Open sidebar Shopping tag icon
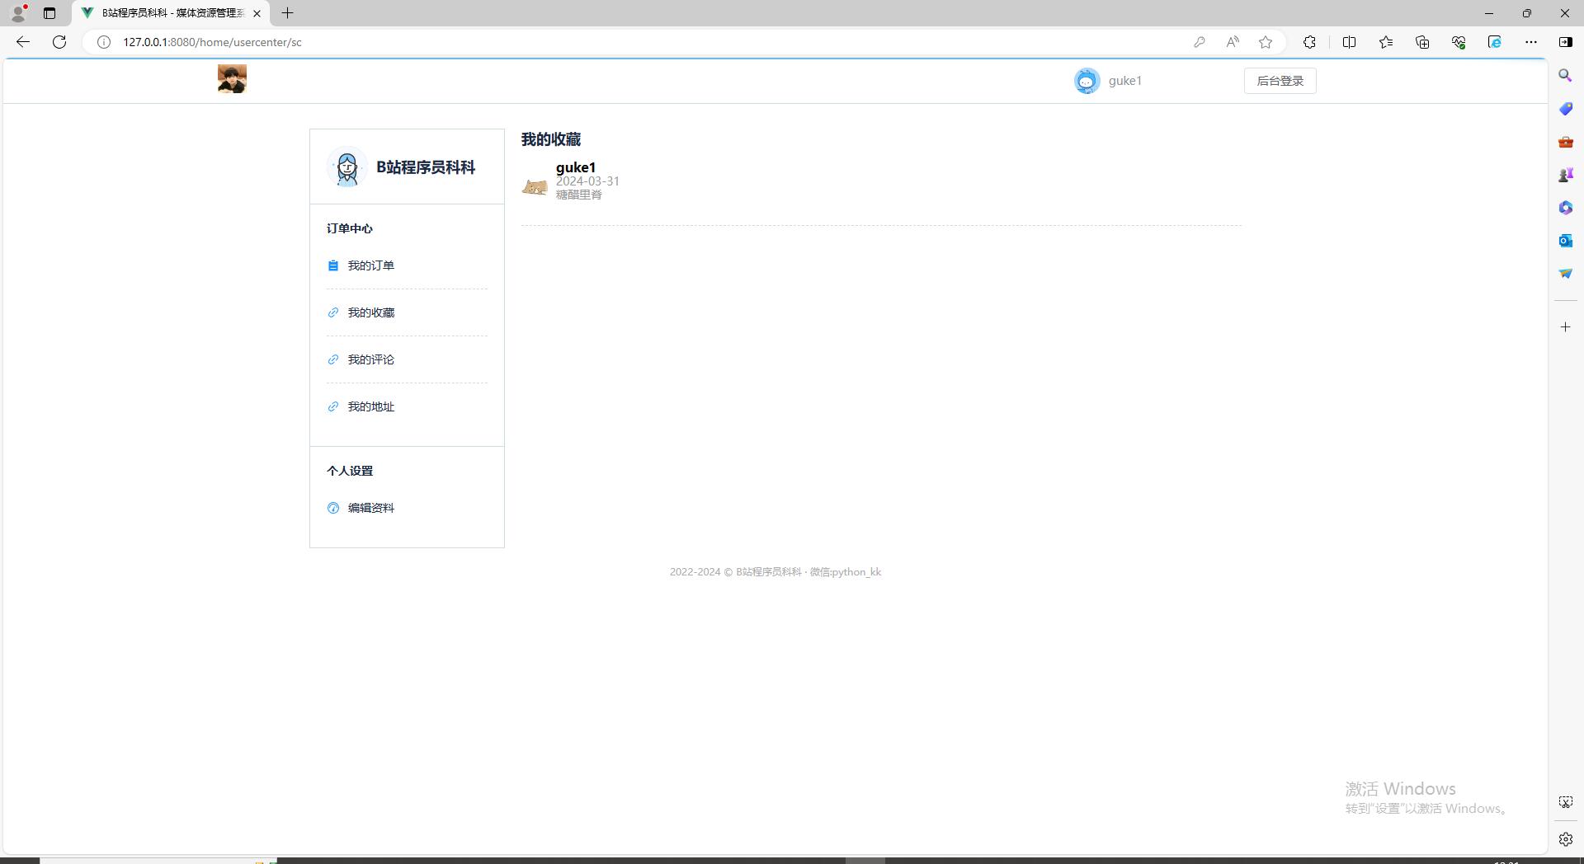The height and width of the screenshot is (864, 1584). [x=1566, y=109]
